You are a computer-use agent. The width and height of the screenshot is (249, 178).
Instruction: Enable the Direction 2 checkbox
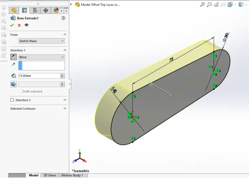coord(12,100)
